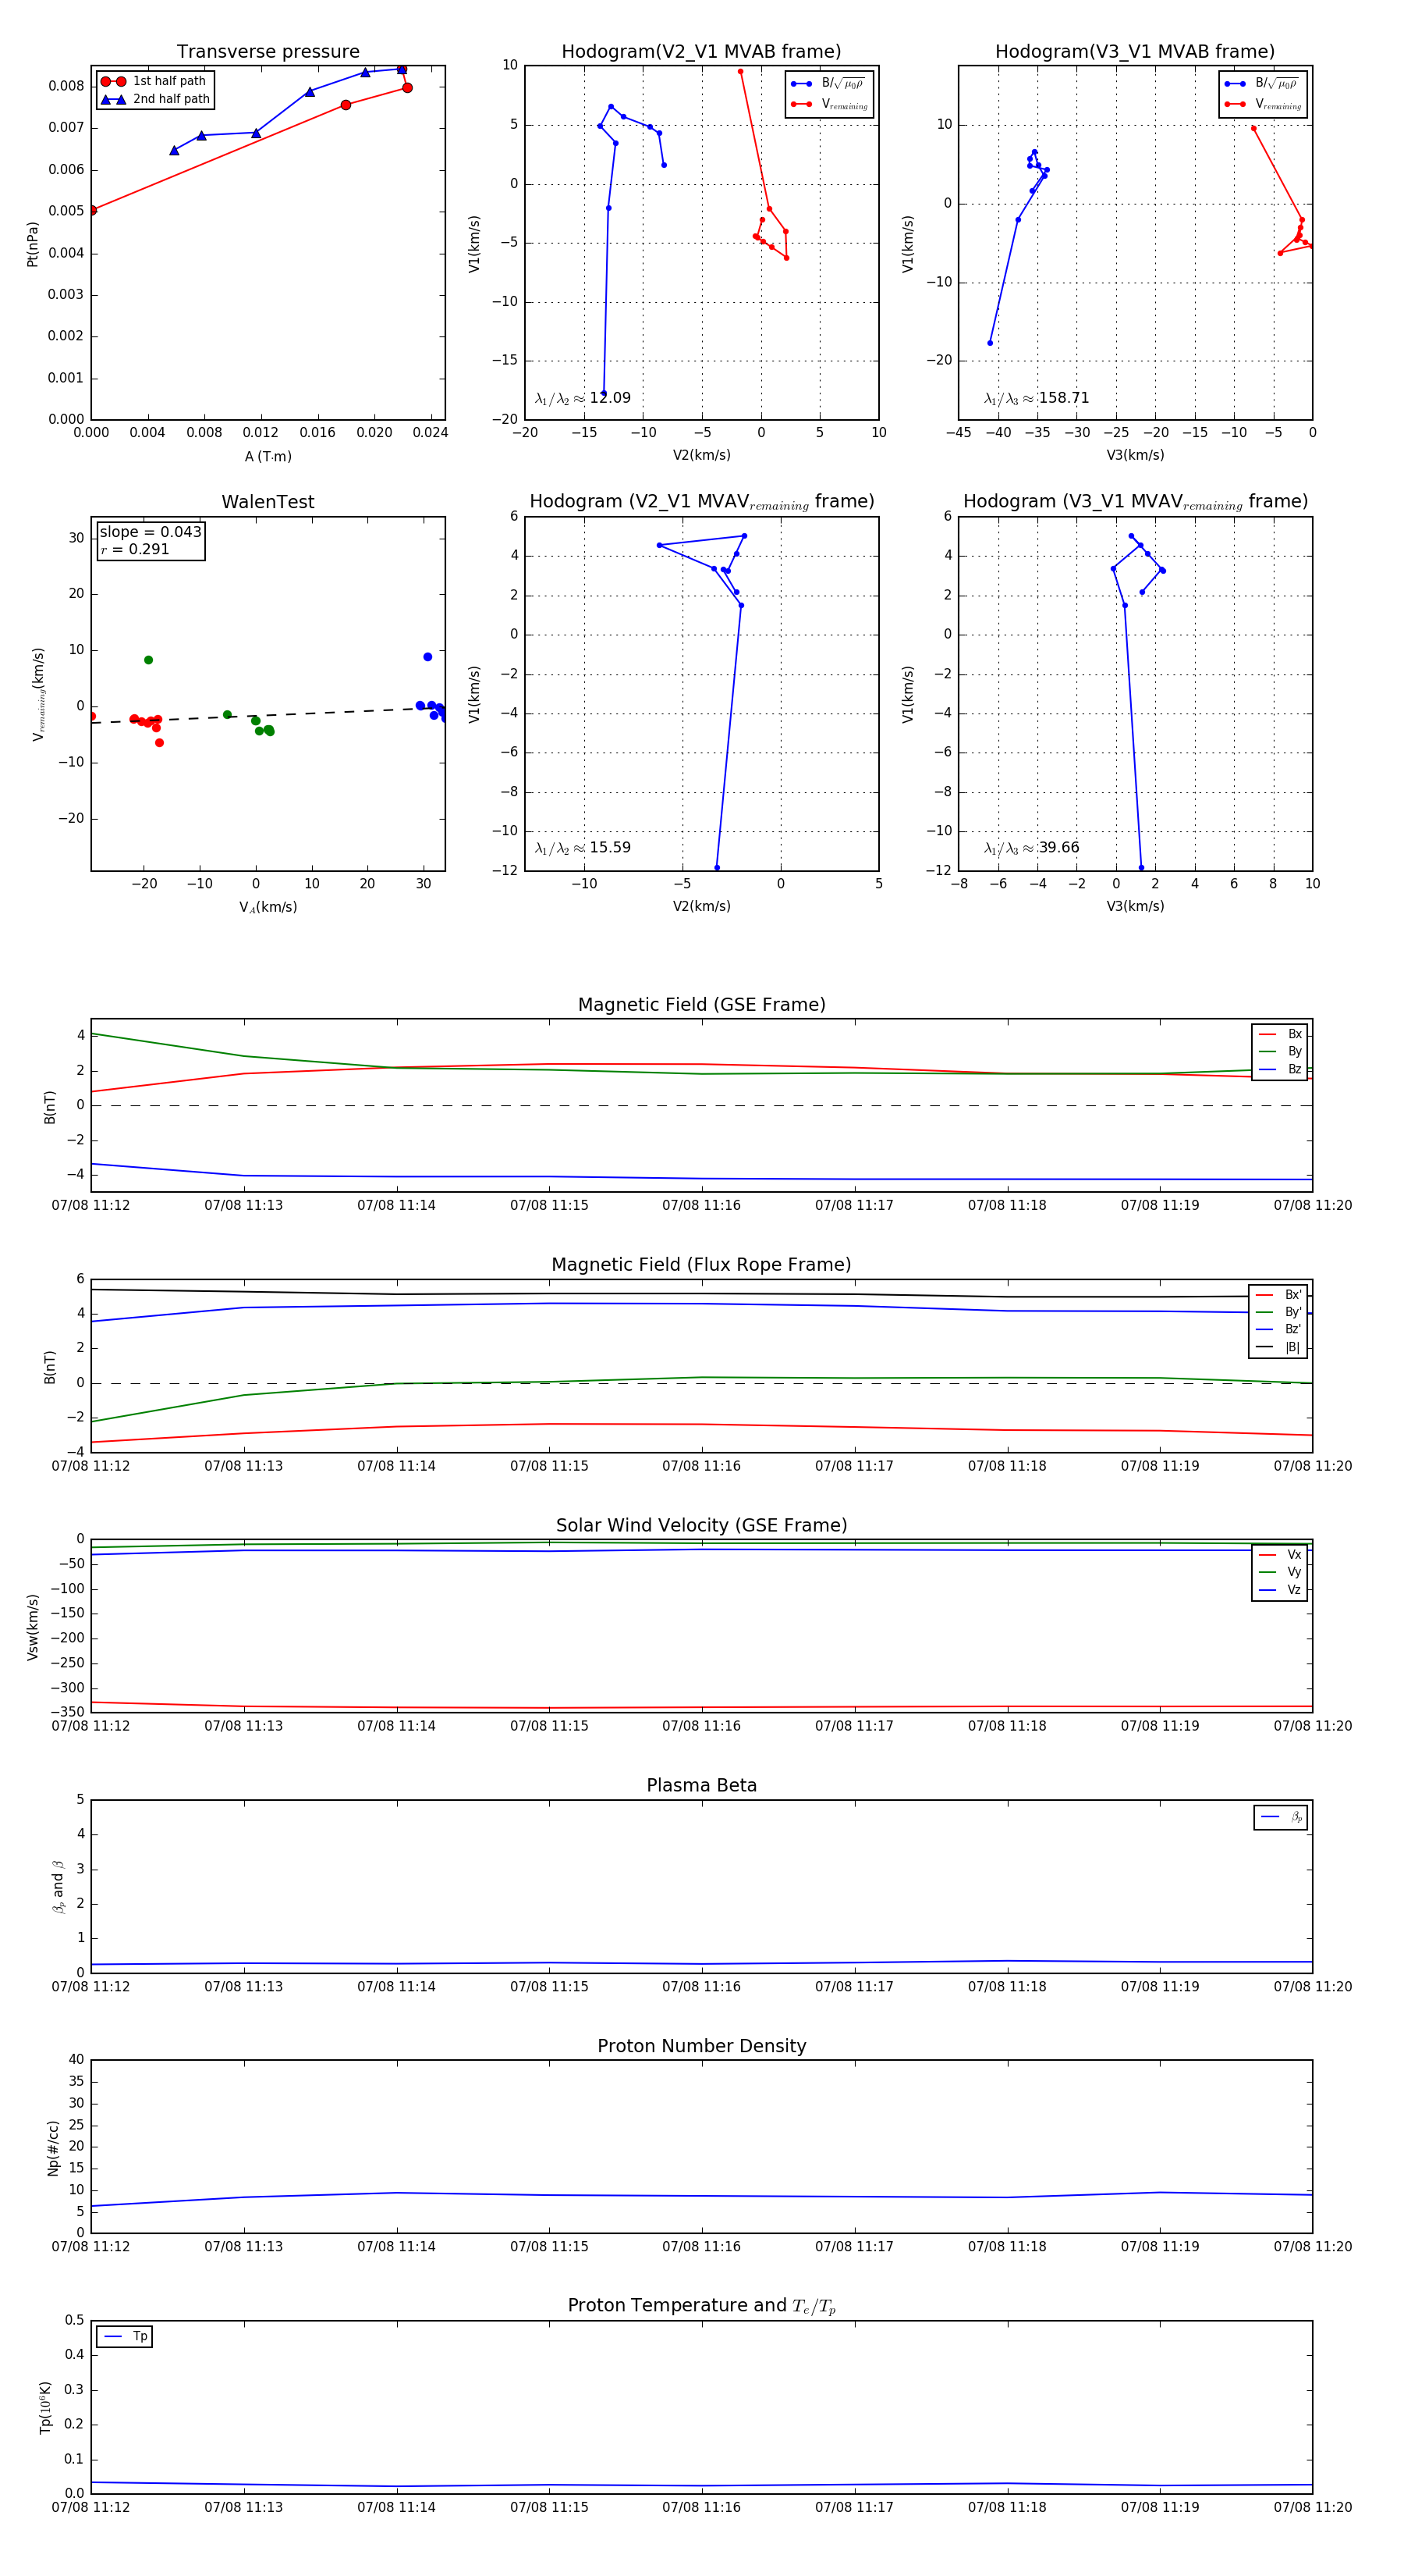Click the 'Vy' legend entry
This screenshot has height=2576, width=1404.
[x=1280, y=1573]
